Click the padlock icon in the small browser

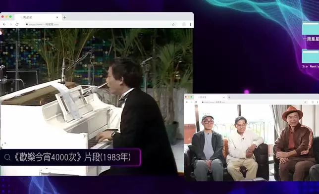[x=203, y=102]
